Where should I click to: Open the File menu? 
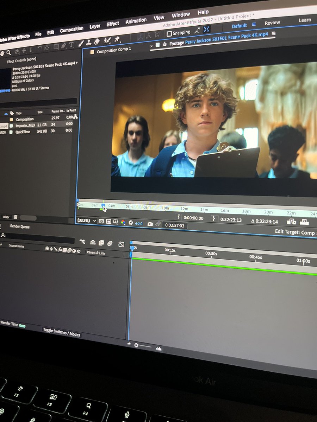pos(38,34)
